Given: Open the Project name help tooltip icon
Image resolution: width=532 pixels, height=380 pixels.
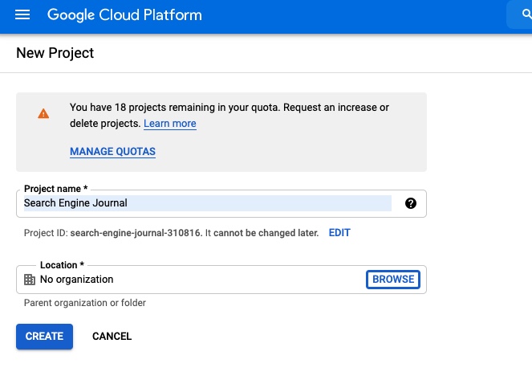Looking at the screenshot, I should pos(411,203).
